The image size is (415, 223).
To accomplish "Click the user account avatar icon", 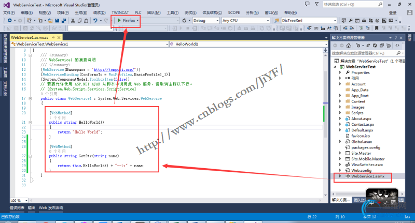I will 410,12.
